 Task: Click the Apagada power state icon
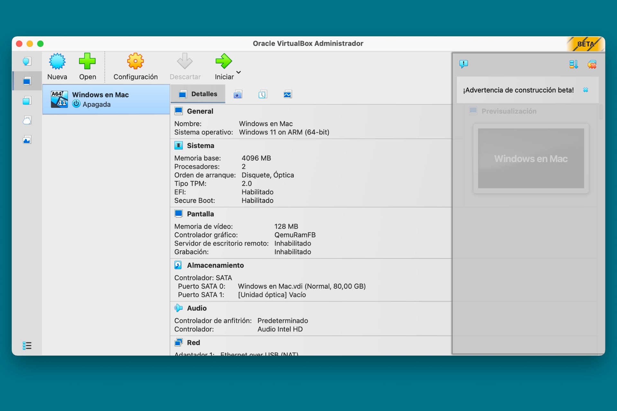coord(76,104)
